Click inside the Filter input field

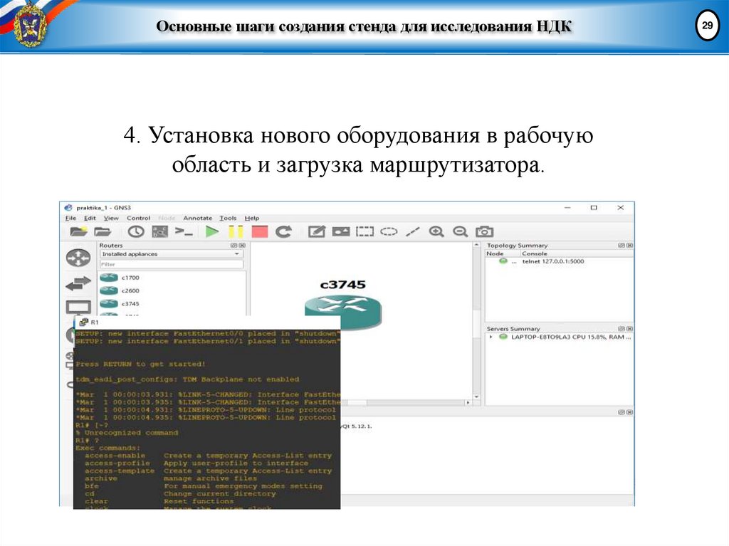171,264
